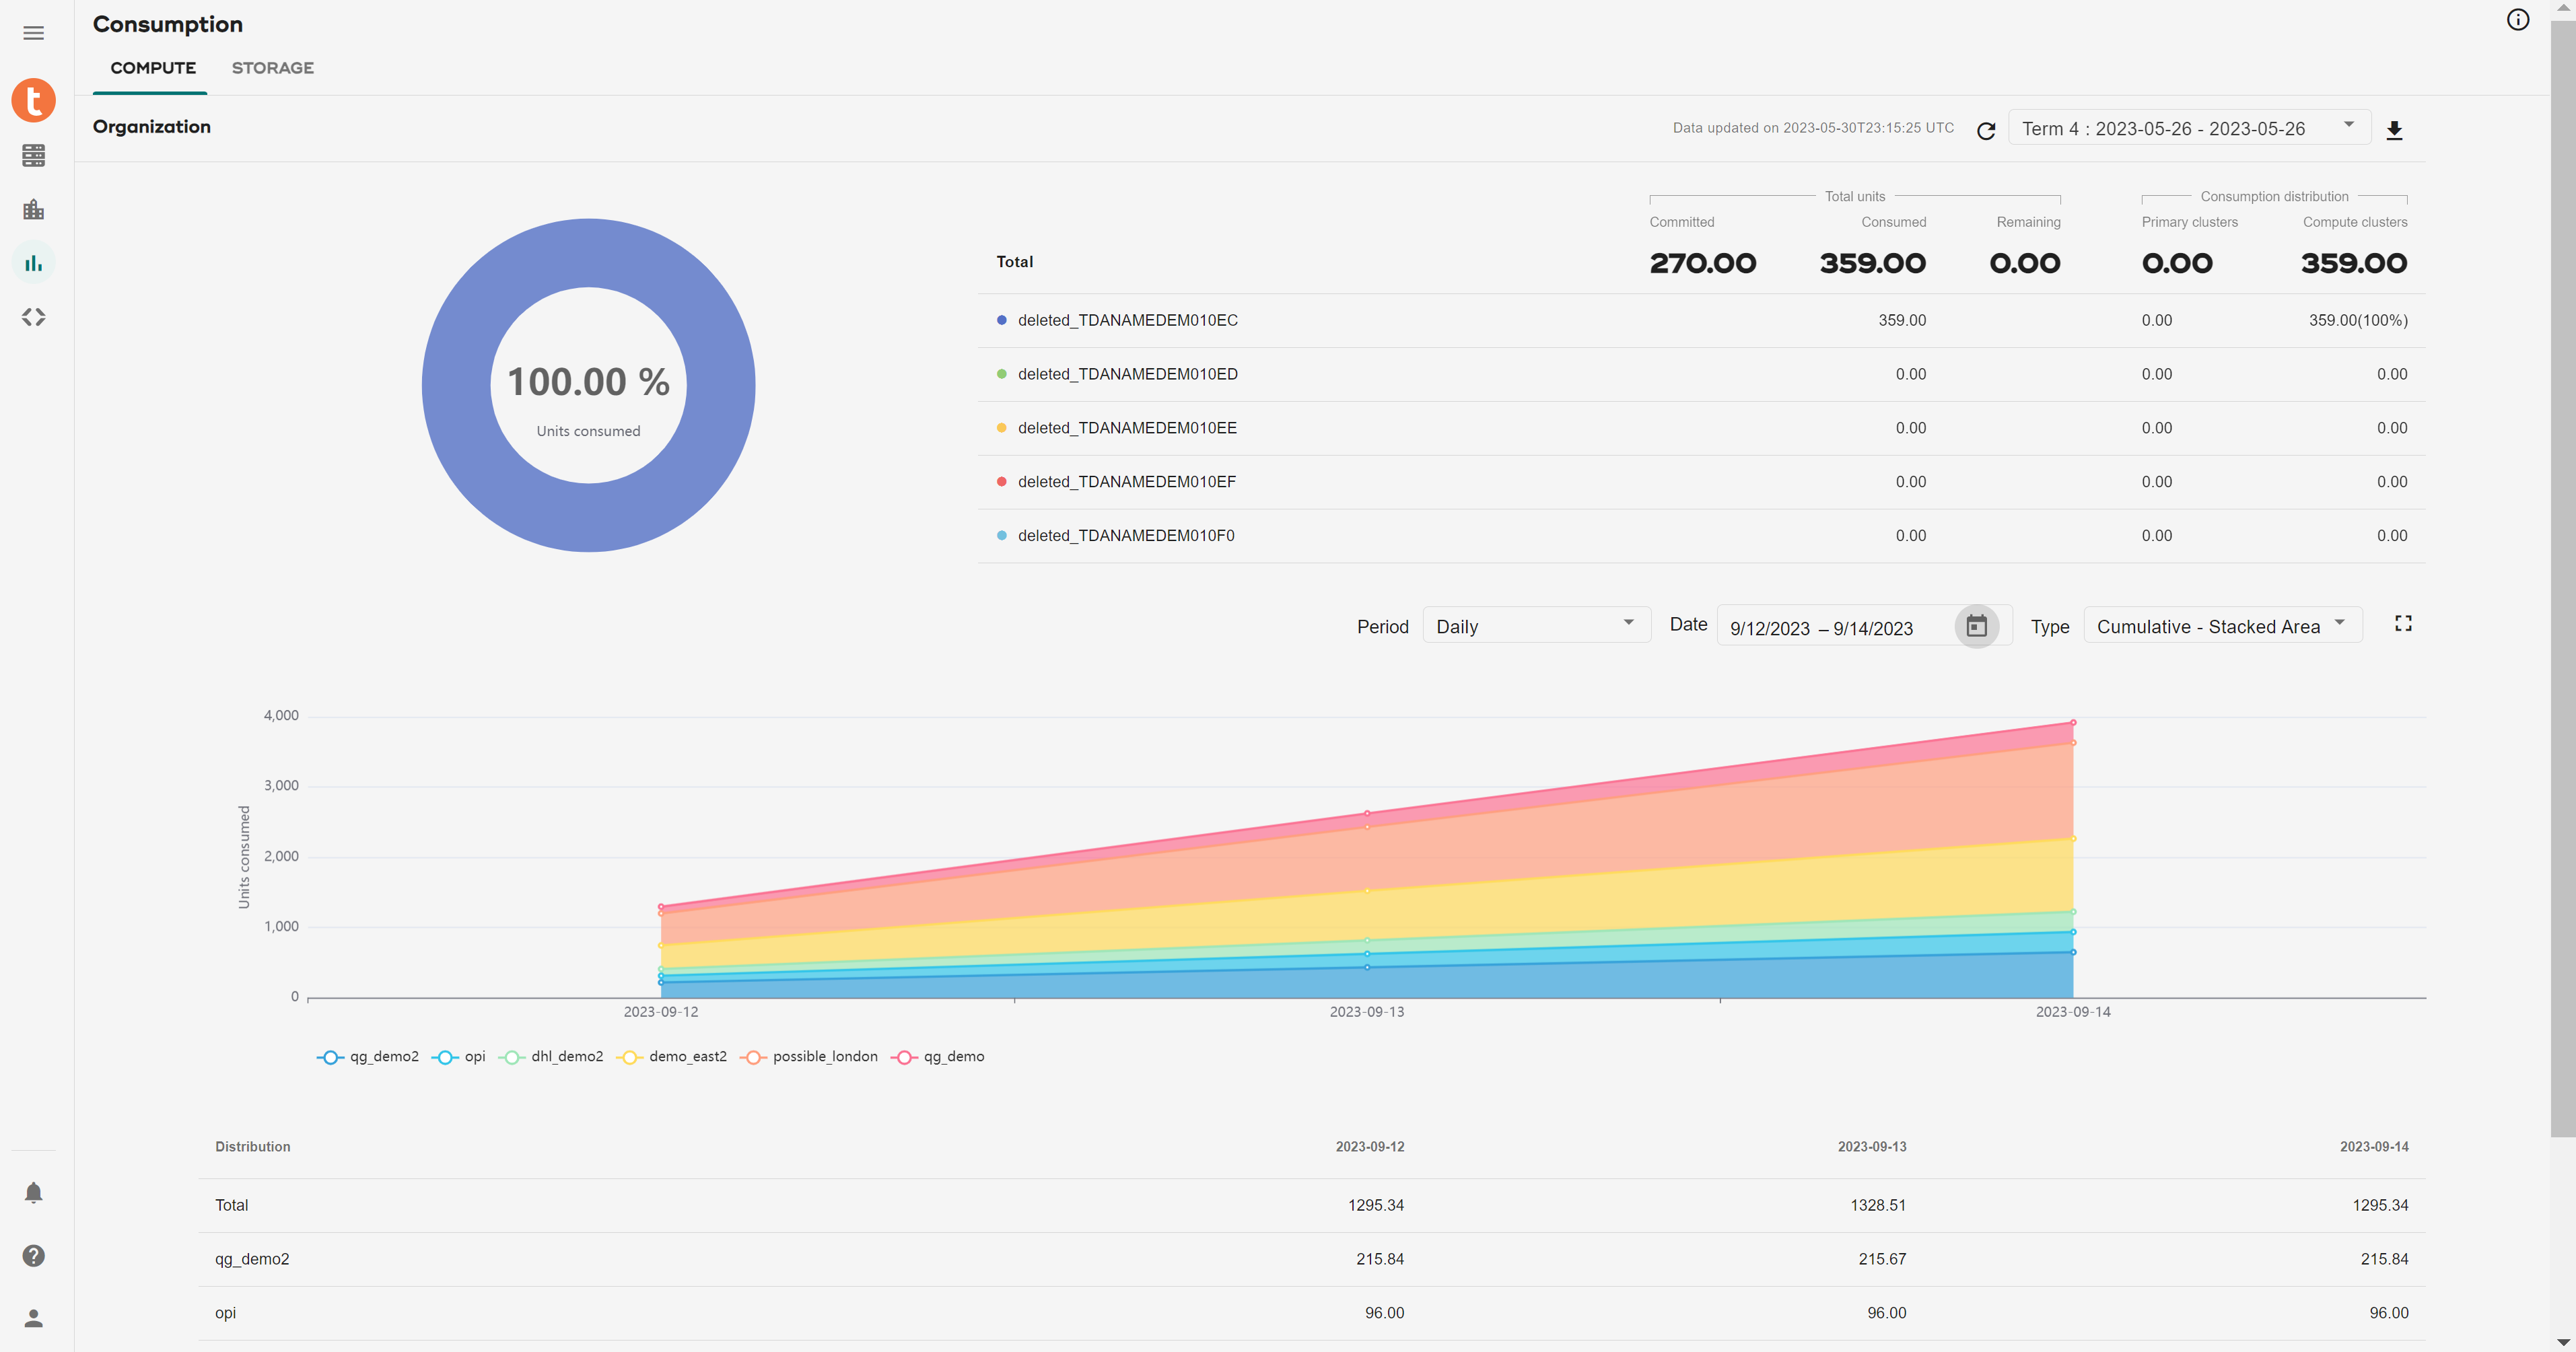Select the consumption bar chart sidebar icon
The height and width of the screenshot is (1352, 2576).
coord(33,263)
